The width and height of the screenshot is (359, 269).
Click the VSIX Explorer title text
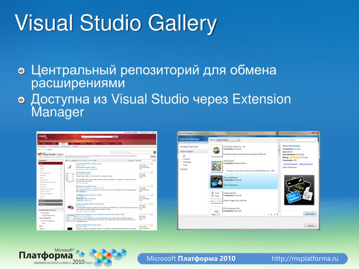[229, 161]
